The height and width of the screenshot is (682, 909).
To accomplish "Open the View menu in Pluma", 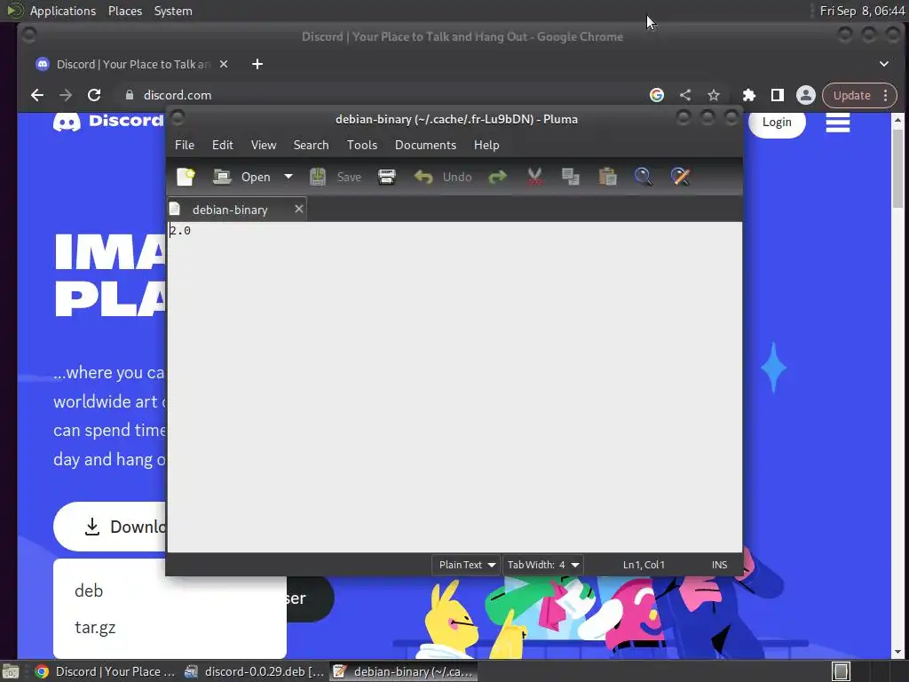I will tap(263, 145).
